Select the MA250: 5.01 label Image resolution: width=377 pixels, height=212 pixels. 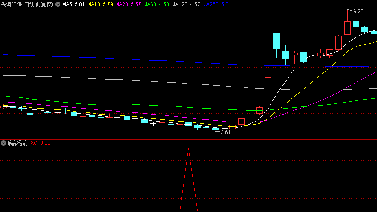[217, 4]
